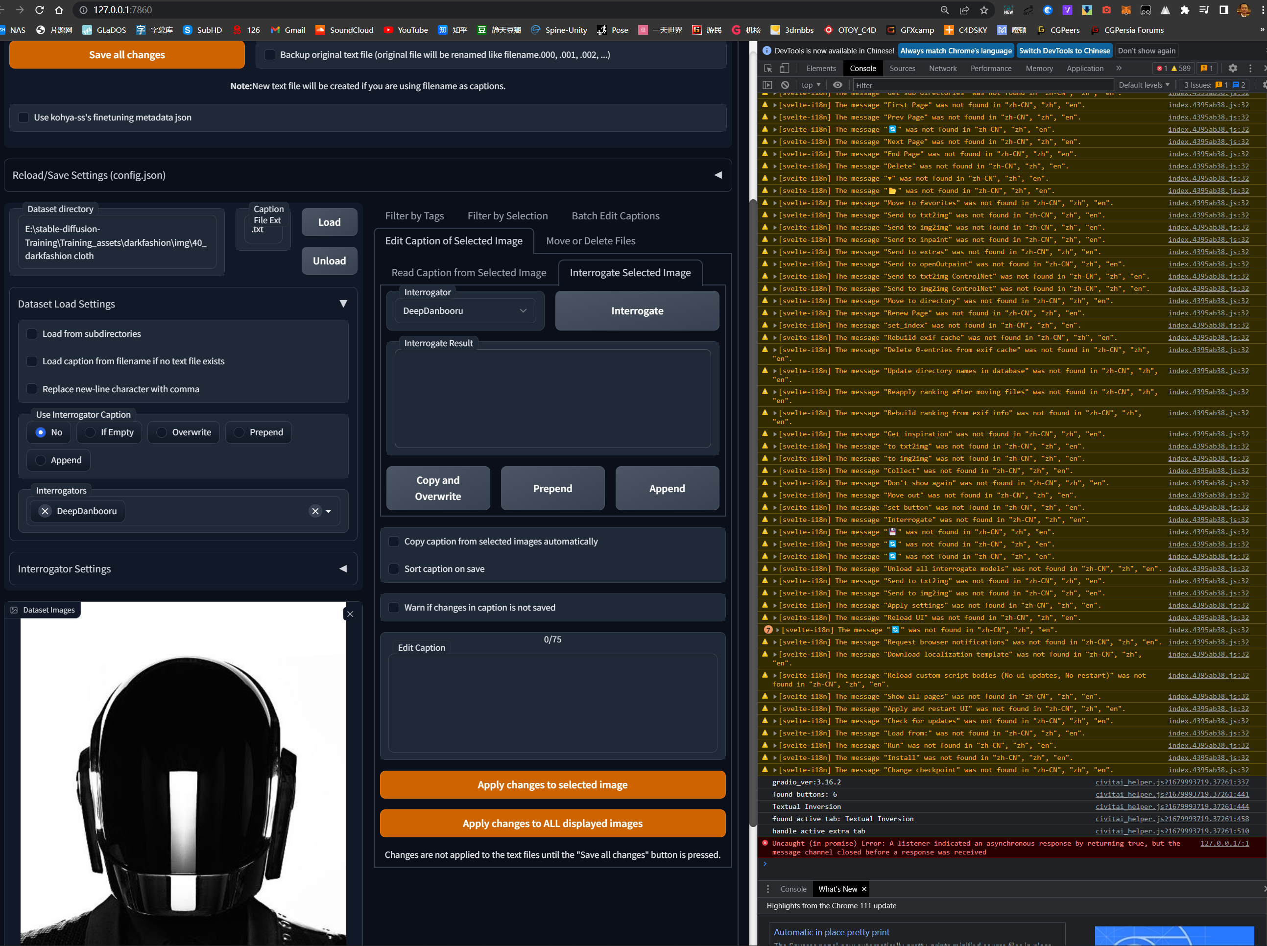The image size is (1267, 946).
Task: Click the live expression eye icon
Action: point(837,85)
